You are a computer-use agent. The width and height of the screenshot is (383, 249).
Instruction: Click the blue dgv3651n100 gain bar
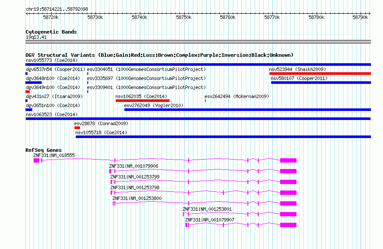pyautogui.click(x=29, y=110)
